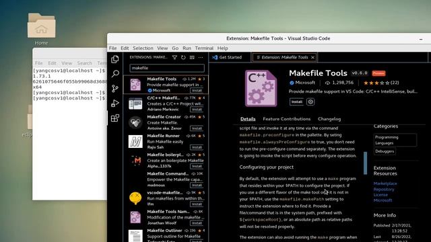
Task: Select C/C++ Makefile Project extension icon
Action: coord(135,104)
